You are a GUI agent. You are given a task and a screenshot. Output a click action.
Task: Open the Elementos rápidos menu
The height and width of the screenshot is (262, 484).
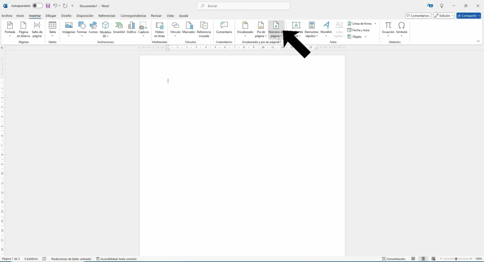coord(311,30)
